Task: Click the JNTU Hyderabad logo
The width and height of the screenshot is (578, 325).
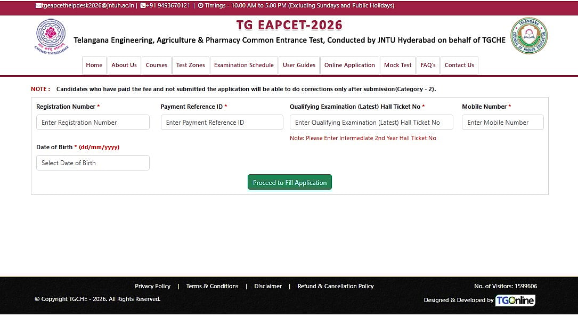Action: pos(51,36)
